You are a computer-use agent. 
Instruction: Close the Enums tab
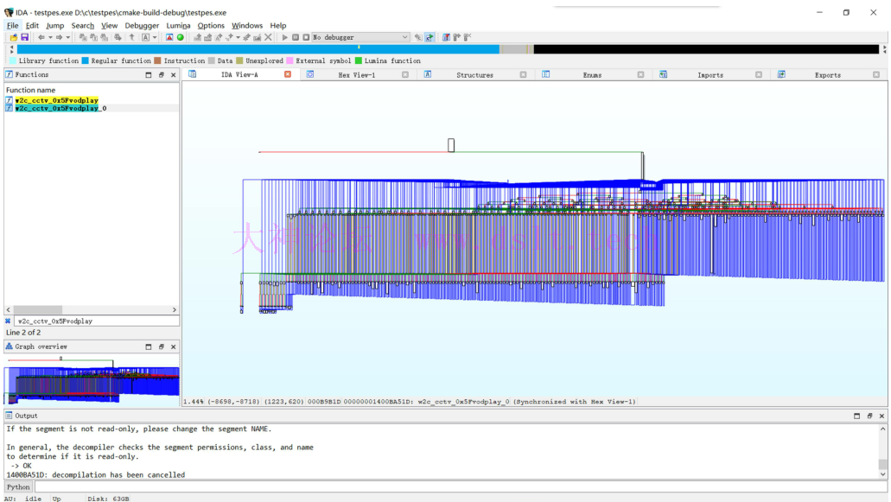[640, 74]
